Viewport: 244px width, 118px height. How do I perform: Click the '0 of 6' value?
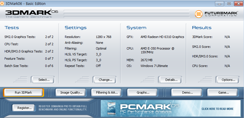coord(49,66)
